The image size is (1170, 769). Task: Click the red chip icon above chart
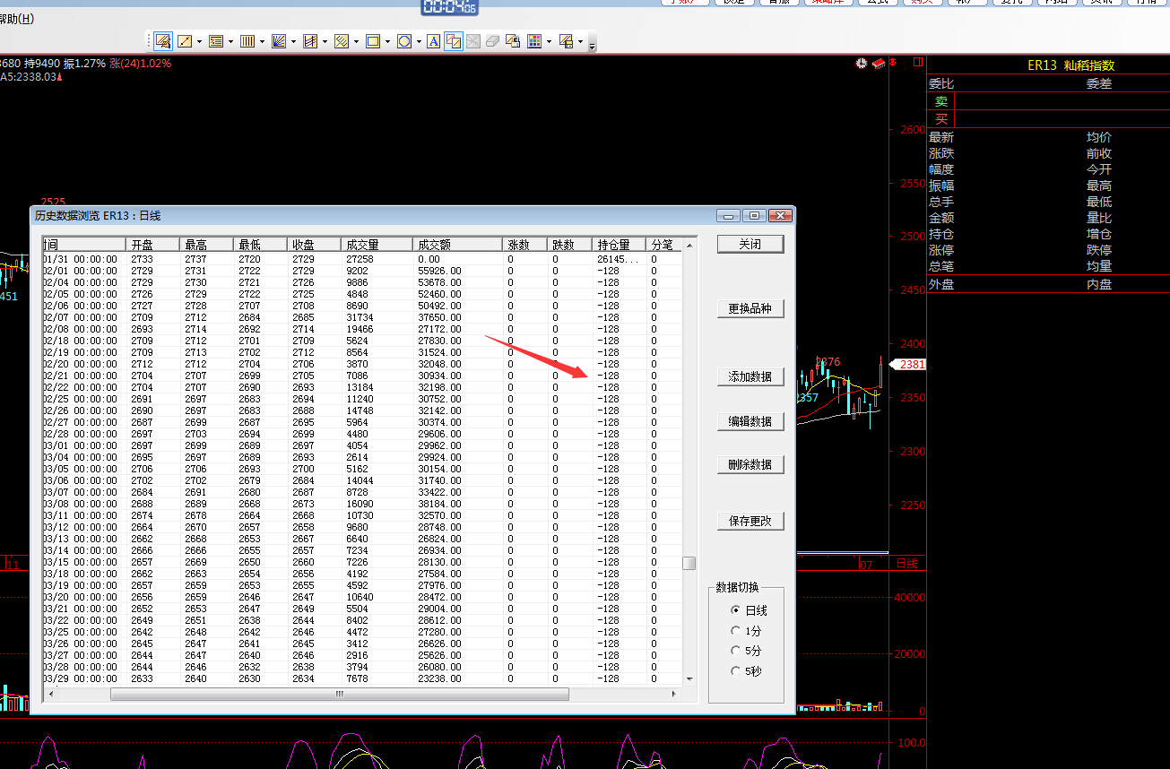pos(879,64)
